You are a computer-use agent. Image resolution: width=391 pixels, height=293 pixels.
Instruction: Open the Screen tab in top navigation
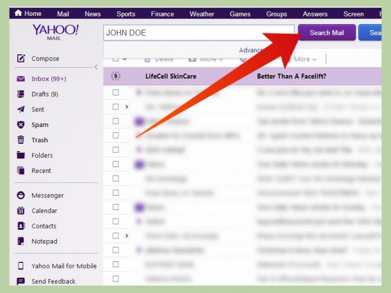[x=353, y=14]
